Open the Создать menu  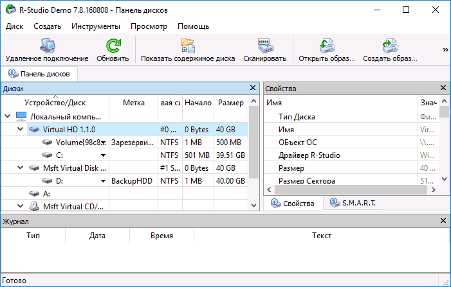(48, 26)
